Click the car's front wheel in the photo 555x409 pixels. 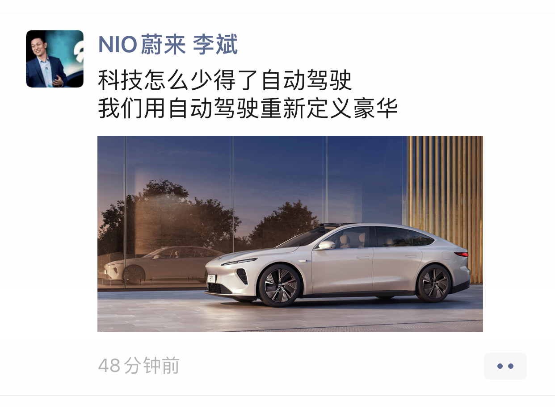coord(280,285)
